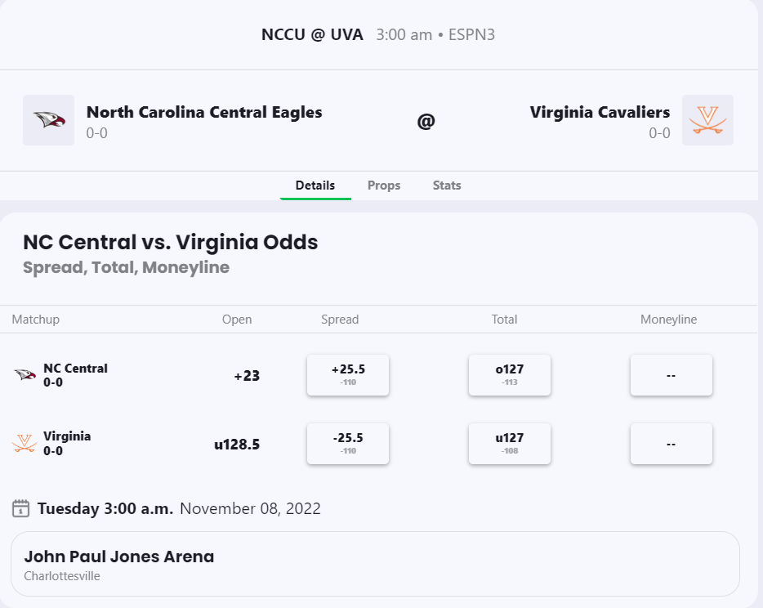
Task: Select NC Central +25.5 spread bet
Action: tap(348, 375)
